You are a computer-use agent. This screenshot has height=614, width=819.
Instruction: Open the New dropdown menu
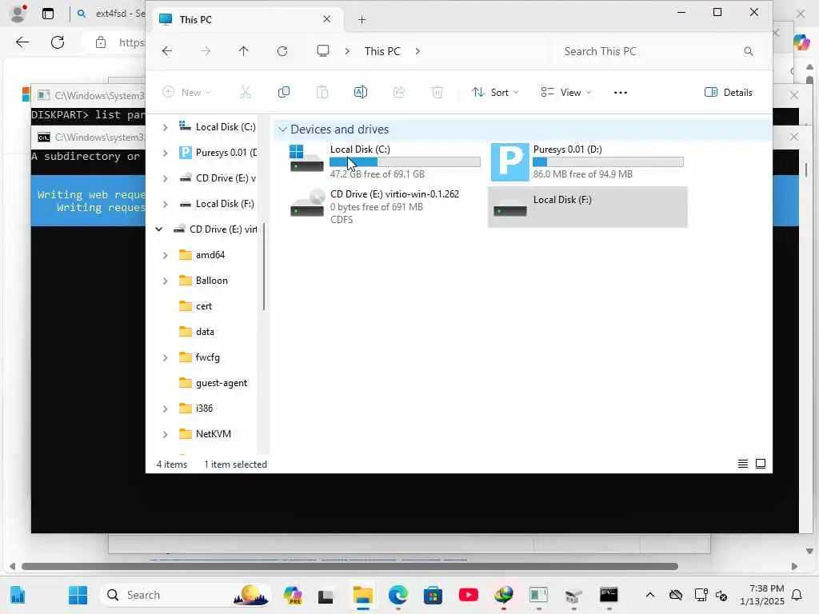pyautogui.click(x=187, y=93)
